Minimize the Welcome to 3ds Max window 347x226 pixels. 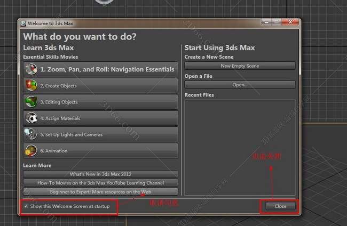coord(267,22)
